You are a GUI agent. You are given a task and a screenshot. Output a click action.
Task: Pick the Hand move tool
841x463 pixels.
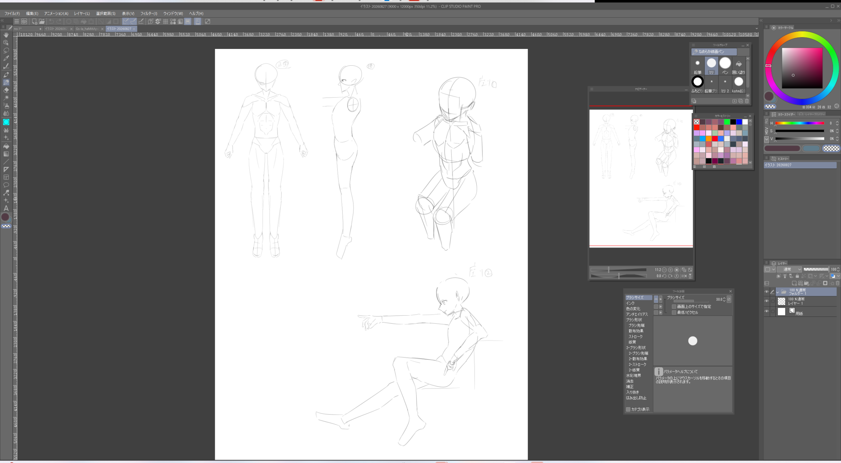[x=6, y=35]
